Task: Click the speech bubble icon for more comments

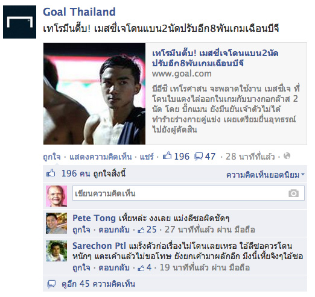Action: pos(51,284)
